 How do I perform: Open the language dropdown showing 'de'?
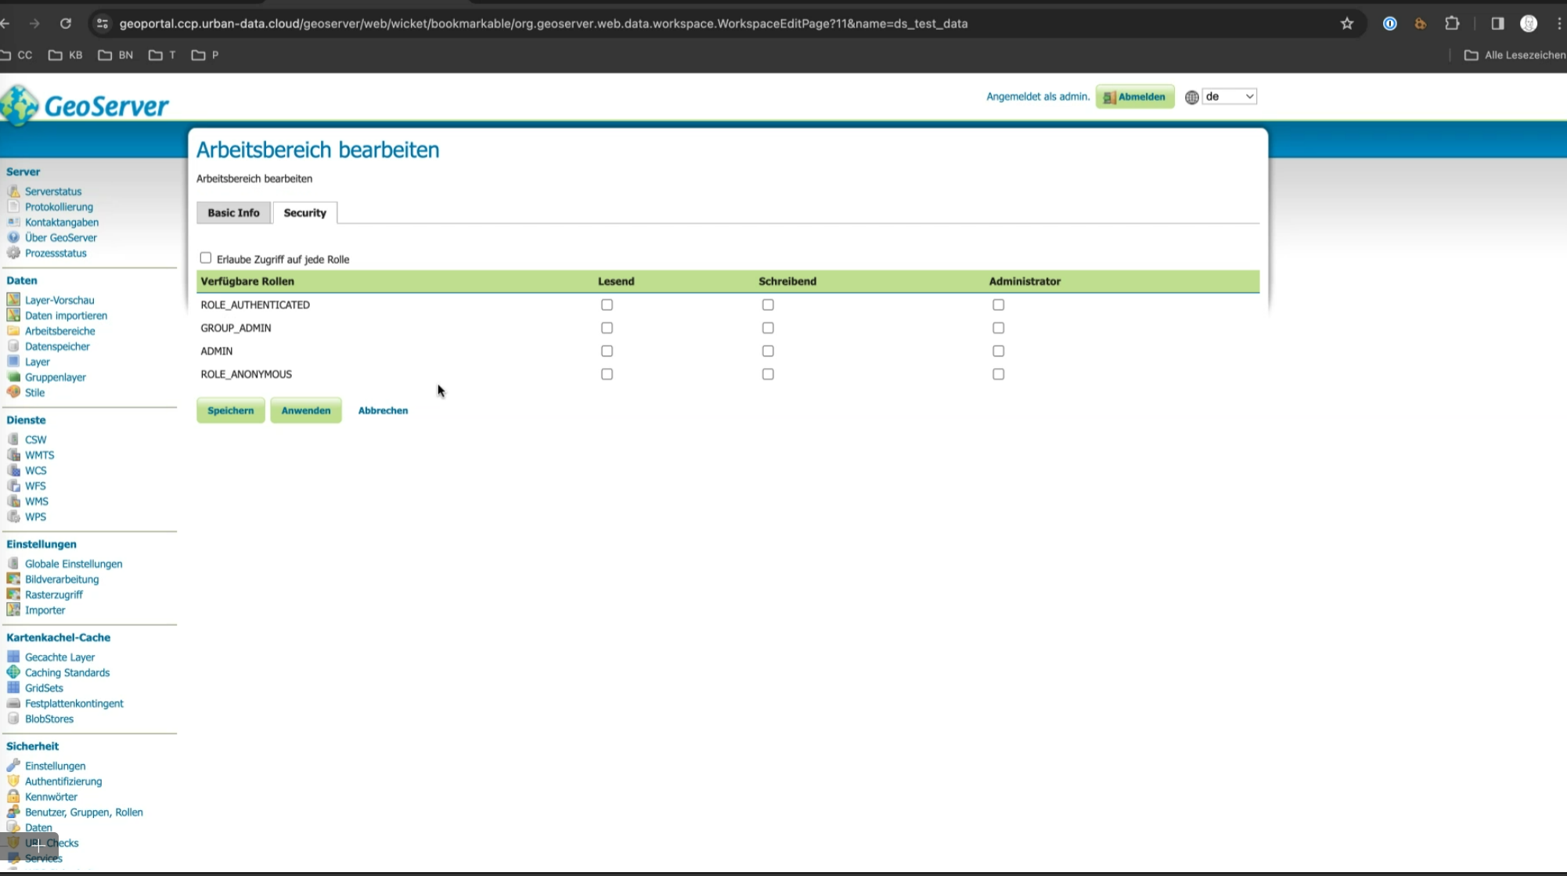click(x=1229, y=96)
